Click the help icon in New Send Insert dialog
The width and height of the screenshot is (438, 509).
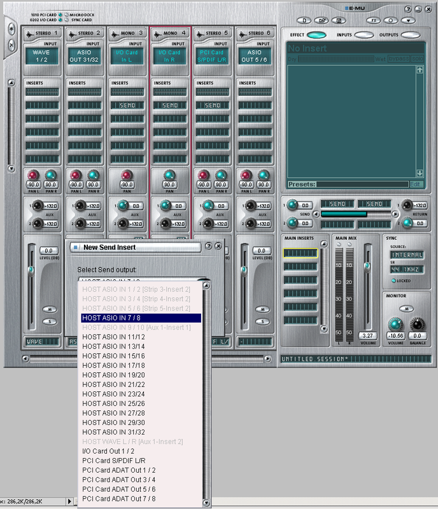pyautogui.click(x=209, y=246)
